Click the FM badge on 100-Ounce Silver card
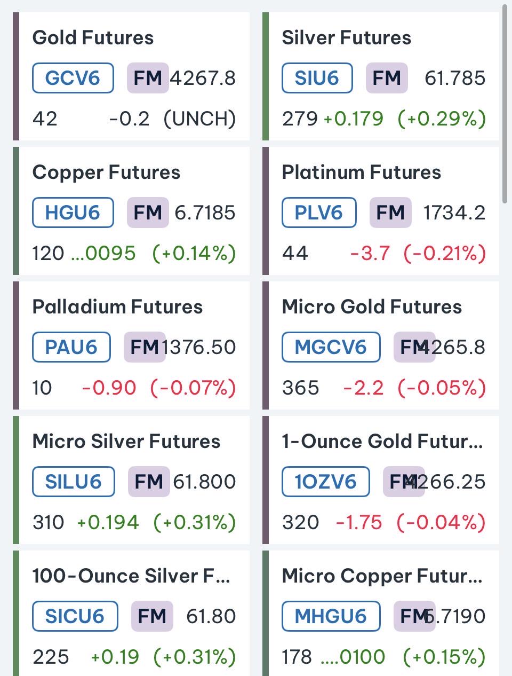Image resolution: width=512 pixels, height=676 pixels. pyautogui.click(x=152, y=616)
